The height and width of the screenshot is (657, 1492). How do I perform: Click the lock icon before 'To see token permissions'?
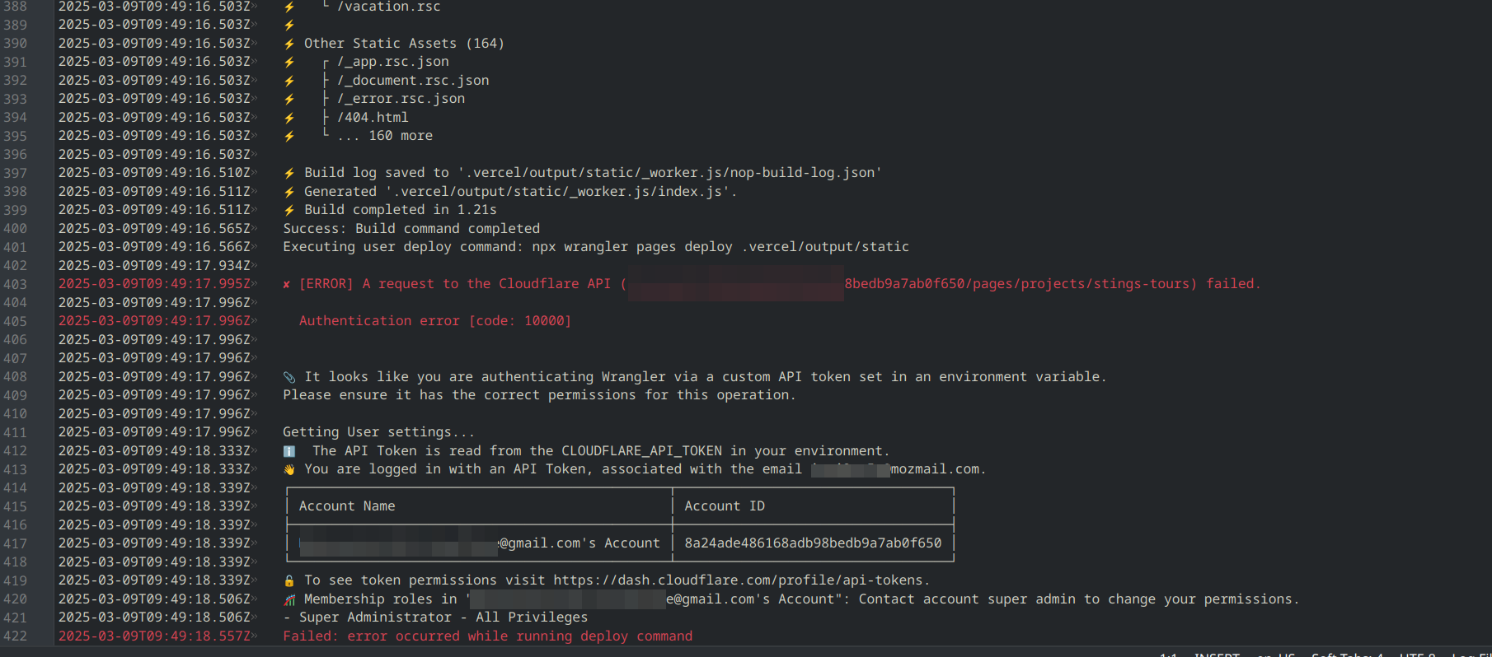[x=289, y=580]
